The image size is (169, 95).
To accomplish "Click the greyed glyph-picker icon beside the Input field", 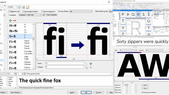I will [x=87, y=64].
